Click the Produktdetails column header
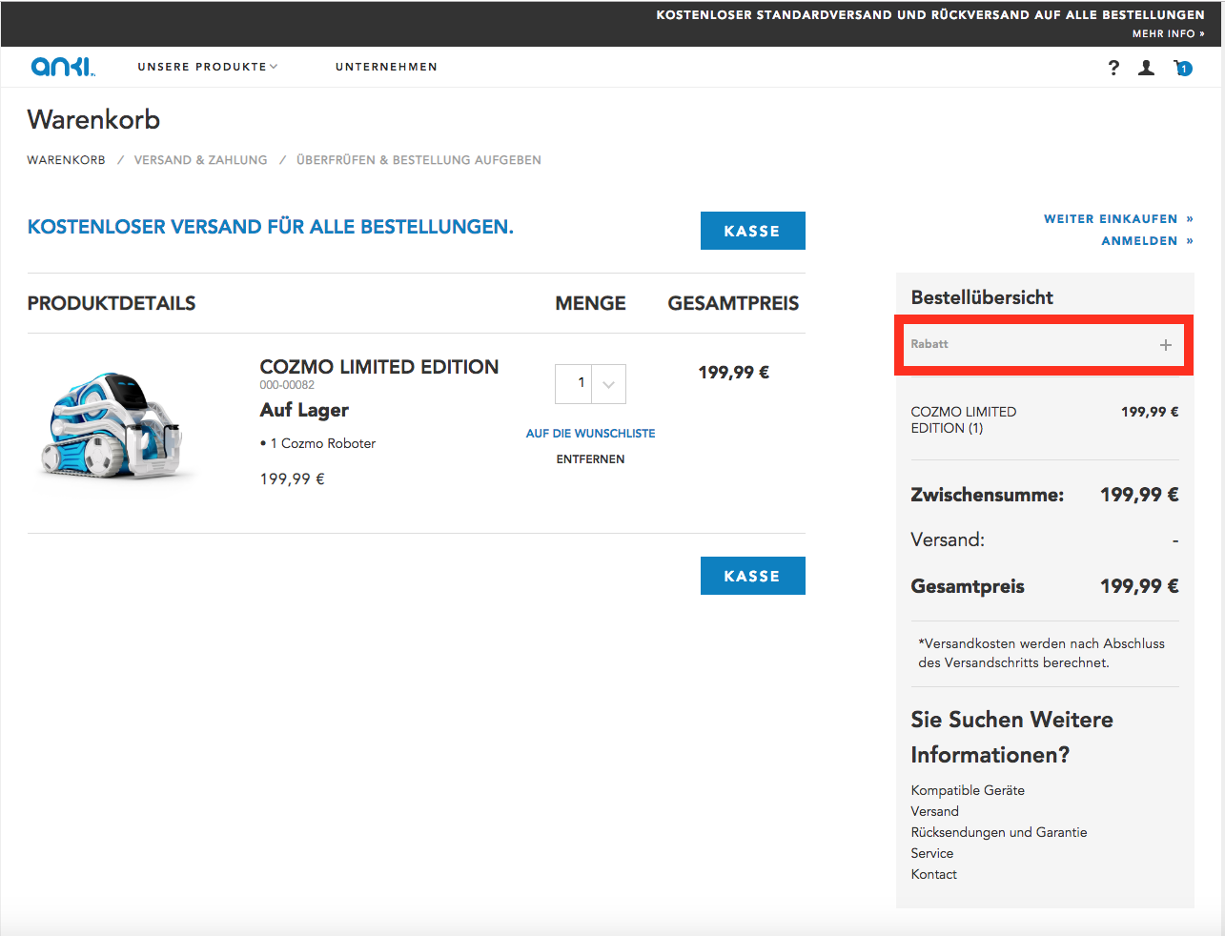The width and height of the screenshot is (1225, 936). [112, 303]
